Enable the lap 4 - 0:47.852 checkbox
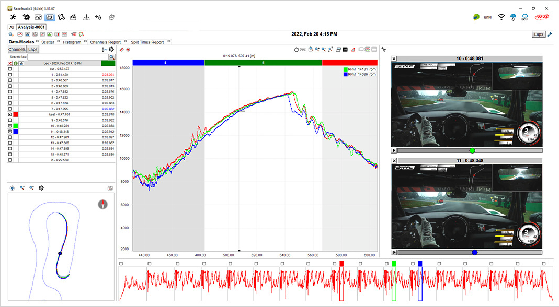559x307 pixels. 10,91
